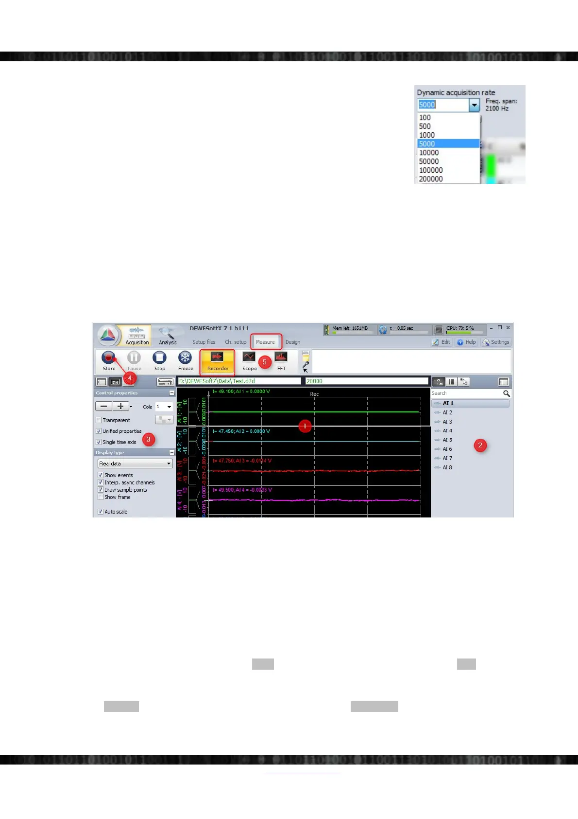The width and height of the screenshot is (578, 819).
Task: Toggle Interp. async channels checkbox
Action: pyautogui.click(x=101, y=482)
